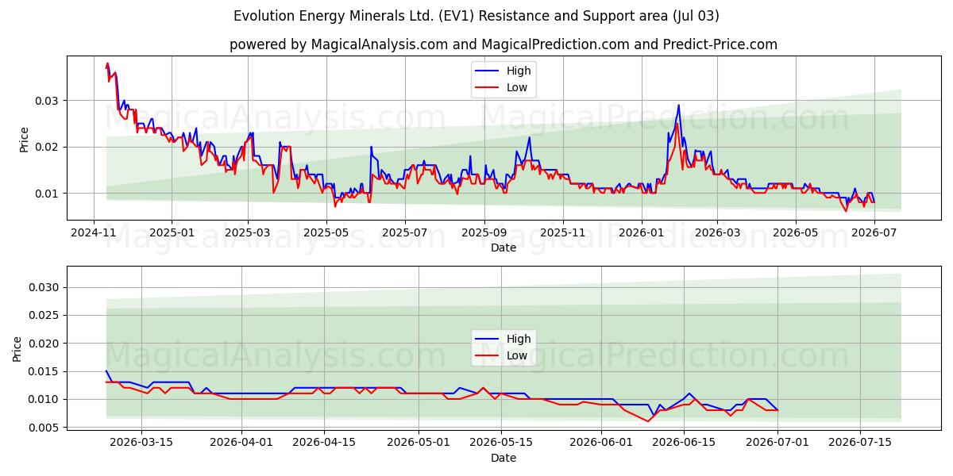Click the 2026-07 label on the top x-axis

point(874,232)
